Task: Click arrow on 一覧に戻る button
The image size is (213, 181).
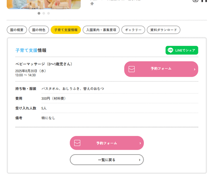Action: [x=139, y=160]
